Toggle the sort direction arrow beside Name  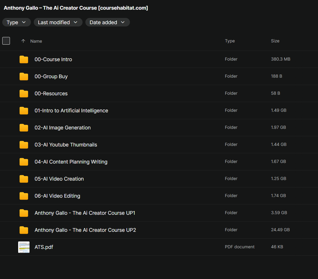coord(23,41)
